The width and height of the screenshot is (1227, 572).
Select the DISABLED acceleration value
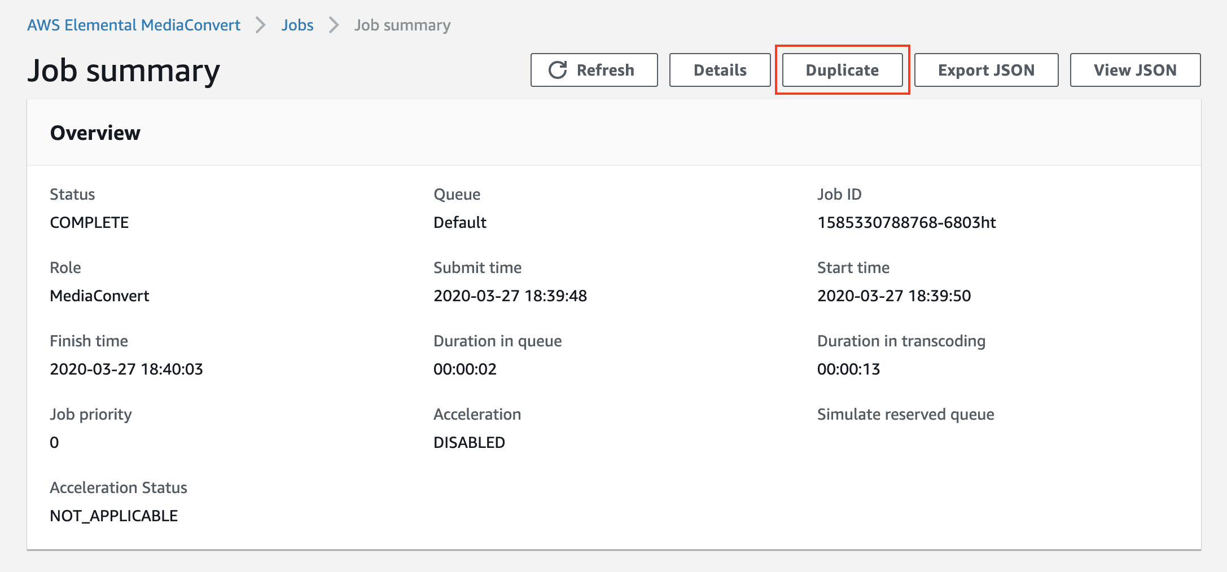coord(469,442)
